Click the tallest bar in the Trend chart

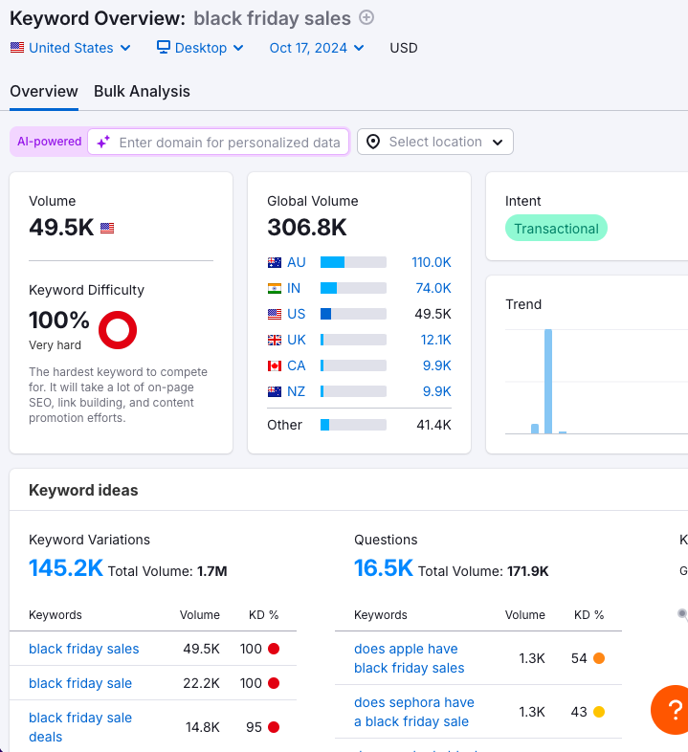click(x=548, y=381)
